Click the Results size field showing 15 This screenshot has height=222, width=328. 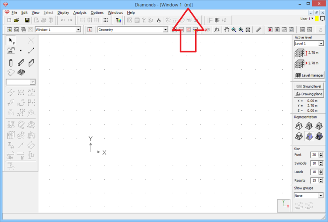(314, 181)
